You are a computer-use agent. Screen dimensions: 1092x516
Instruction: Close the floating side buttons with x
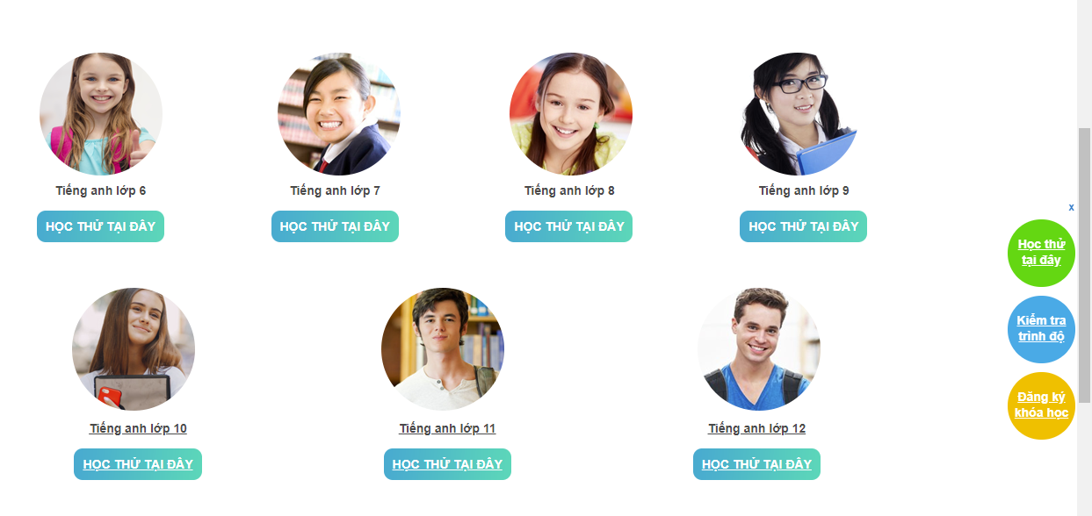pyautogui.click(x=1071, y=208)
